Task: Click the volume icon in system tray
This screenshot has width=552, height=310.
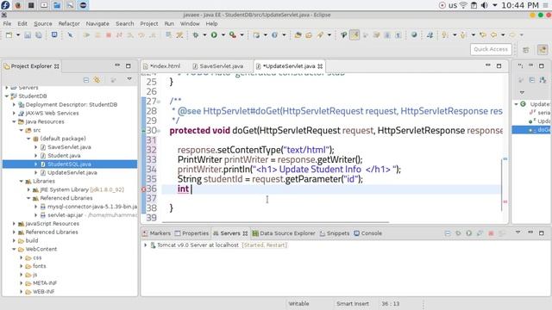Action: pyautogui.click(x=485, y=5)
